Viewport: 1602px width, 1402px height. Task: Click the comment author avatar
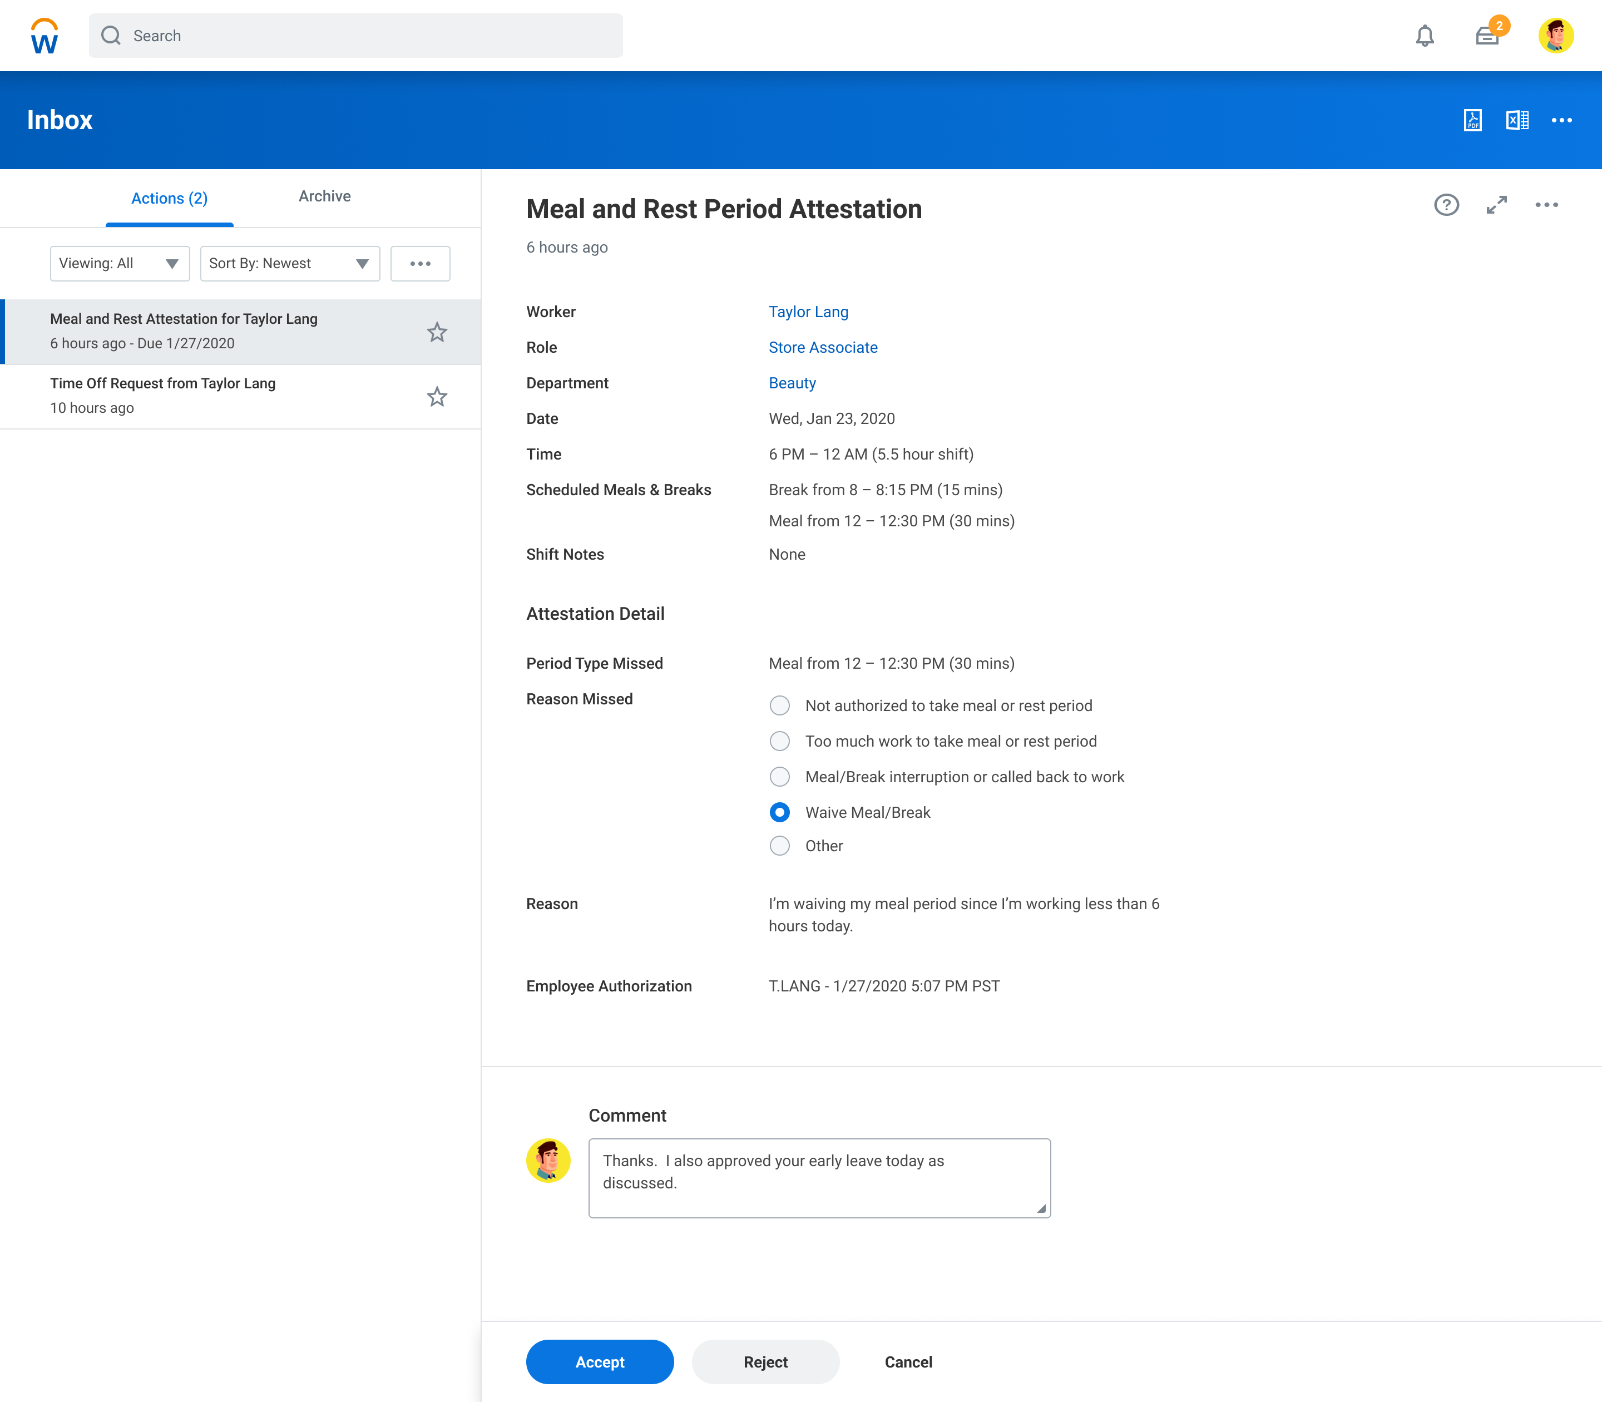click(548, 1159)
